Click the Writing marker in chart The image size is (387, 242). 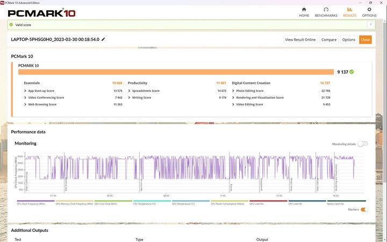point(231,187)
